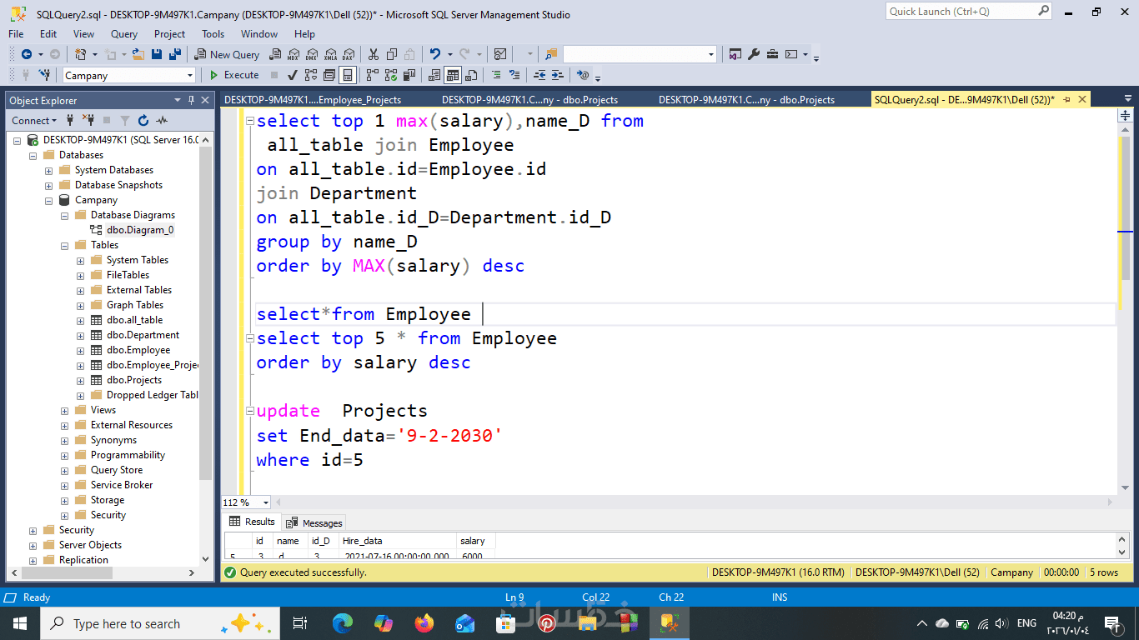Open the Connect dropdown in Object Explorer
1139x640 pixels.
tap(34, 120)
